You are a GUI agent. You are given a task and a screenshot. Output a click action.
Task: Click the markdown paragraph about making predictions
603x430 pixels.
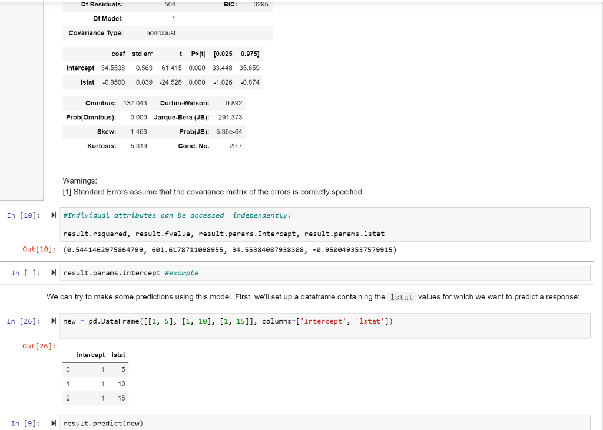pyautogui.click(x=236, y=296)
